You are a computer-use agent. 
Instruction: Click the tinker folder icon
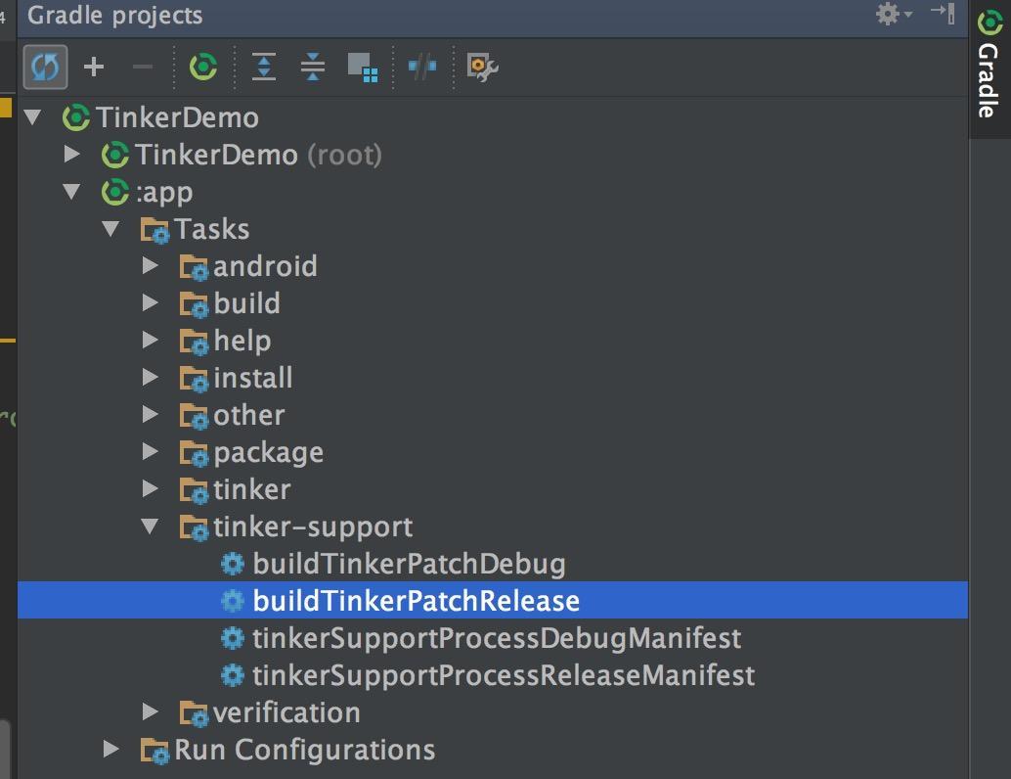194,490
